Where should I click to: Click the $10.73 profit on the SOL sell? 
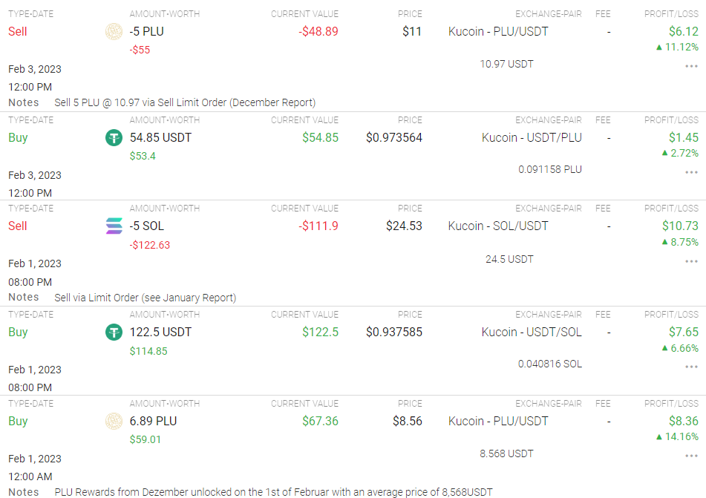[680, 226]
